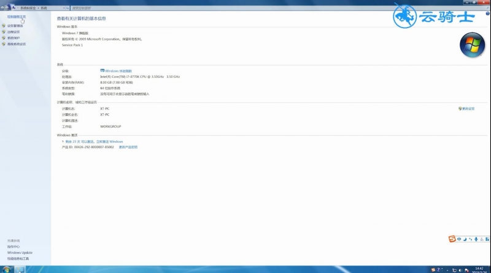
Task: Show hidden tray icons arrow
Action: tap(447, 270)
